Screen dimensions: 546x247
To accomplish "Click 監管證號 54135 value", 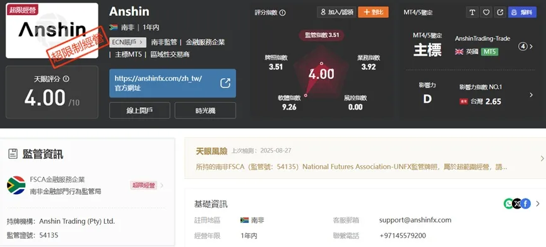I will pos(49,235).
